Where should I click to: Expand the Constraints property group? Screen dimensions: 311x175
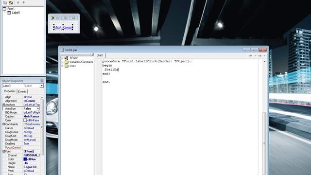point(4,124)
